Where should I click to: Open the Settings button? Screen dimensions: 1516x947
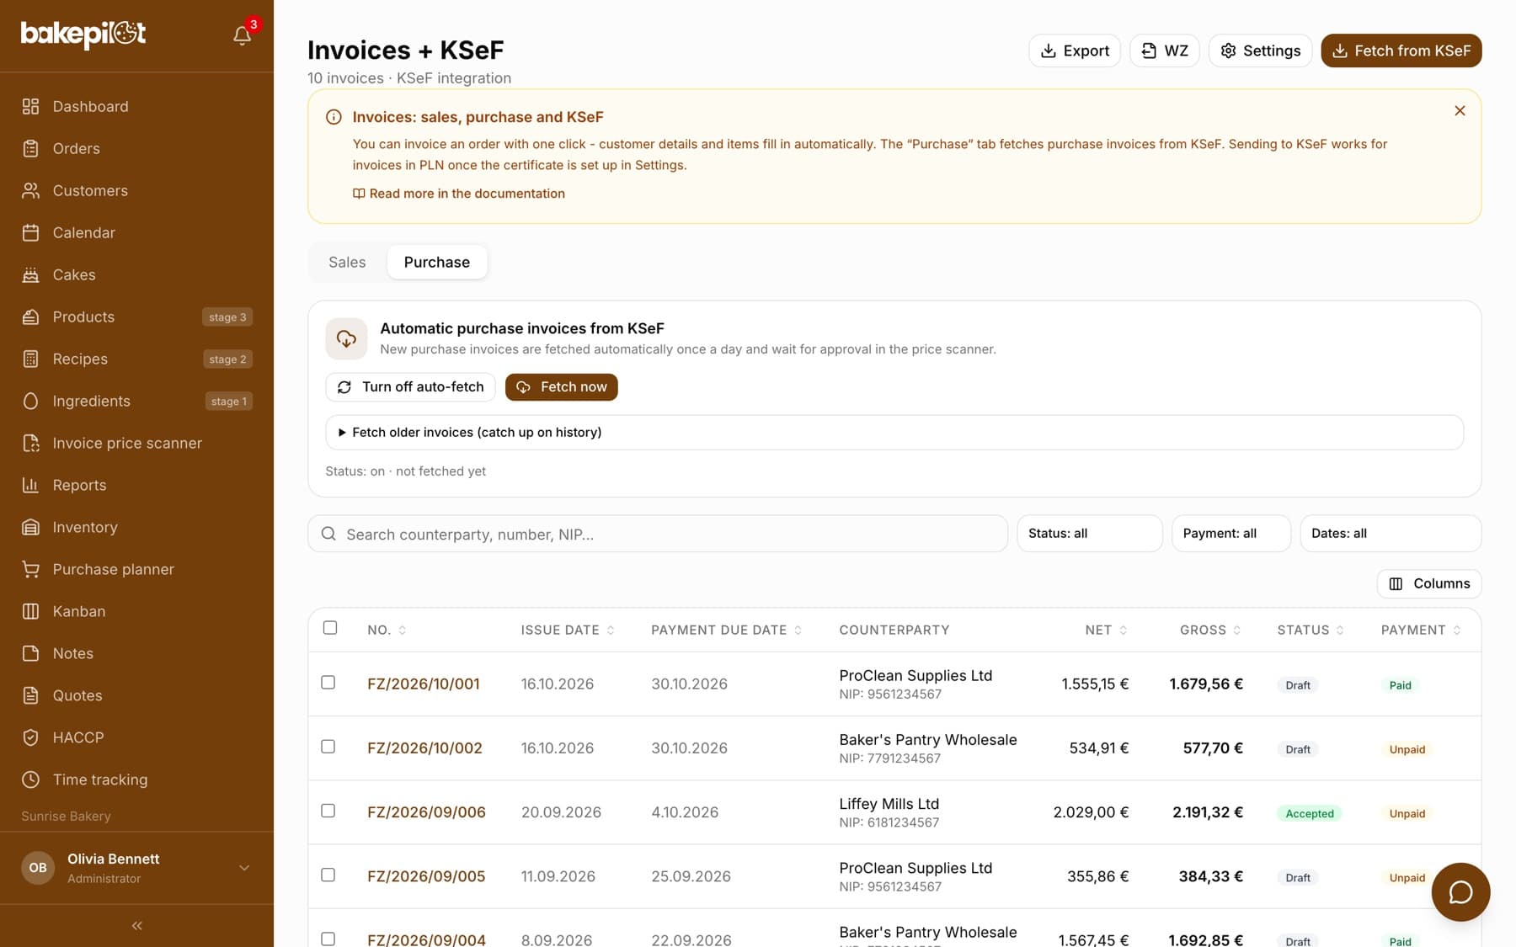click(x=1260, y=51)
